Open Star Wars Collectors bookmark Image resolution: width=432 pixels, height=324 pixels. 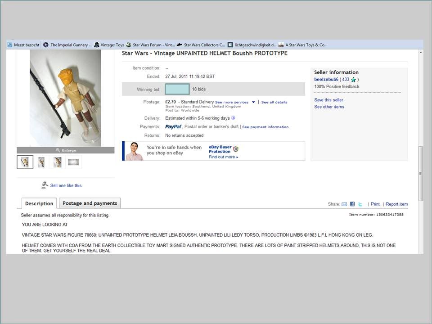click(201, 45)
